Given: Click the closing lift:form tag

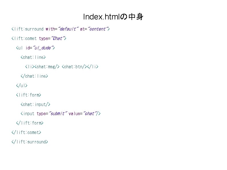Looking at the screenshot, I should tap(30, 123).
